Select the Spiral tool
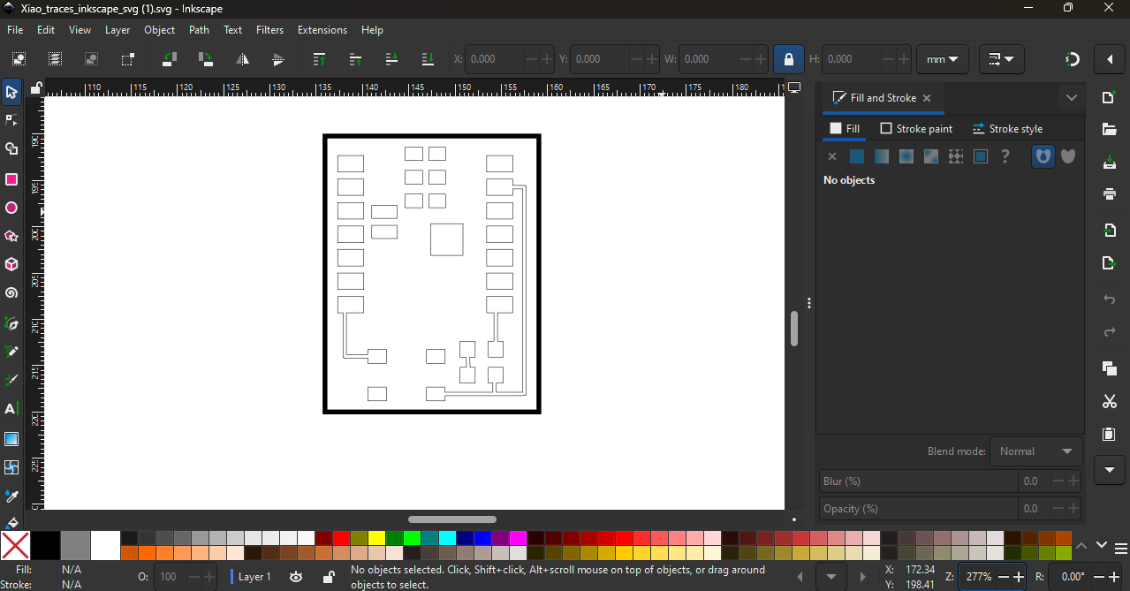 [11, 293]
